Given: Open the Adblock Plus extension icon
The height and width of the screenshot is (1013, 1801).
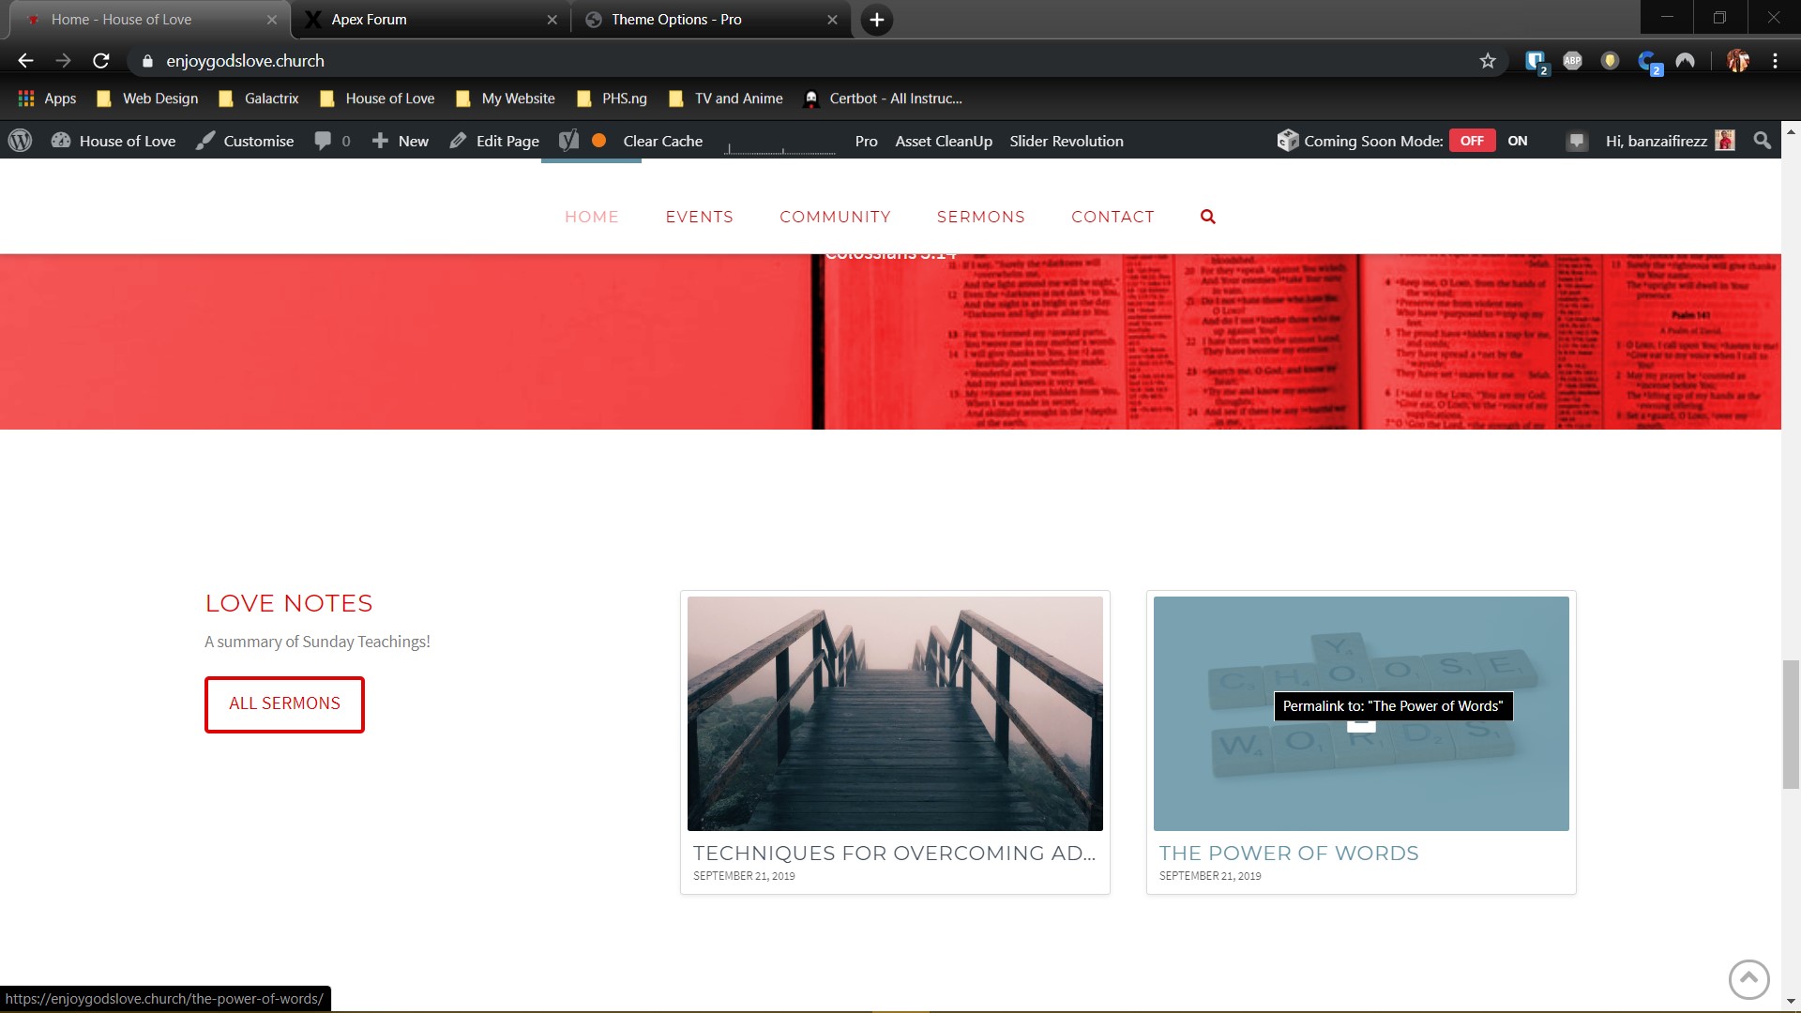Looking at the screenshot, I should tap(1573, 61).
